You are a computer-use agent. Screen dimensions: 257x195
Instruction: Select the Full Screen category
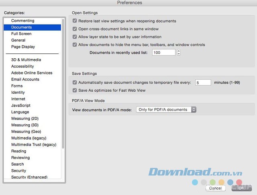point(21,34)
